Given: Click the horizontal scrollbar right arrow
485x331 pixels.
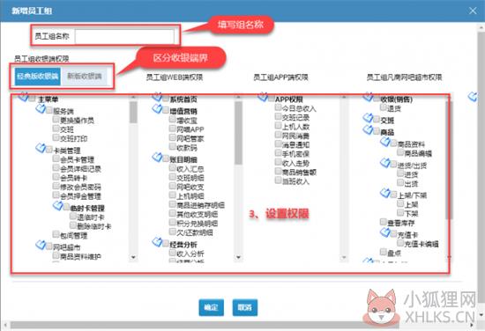Looking at the screenshot, I should 472,325.
